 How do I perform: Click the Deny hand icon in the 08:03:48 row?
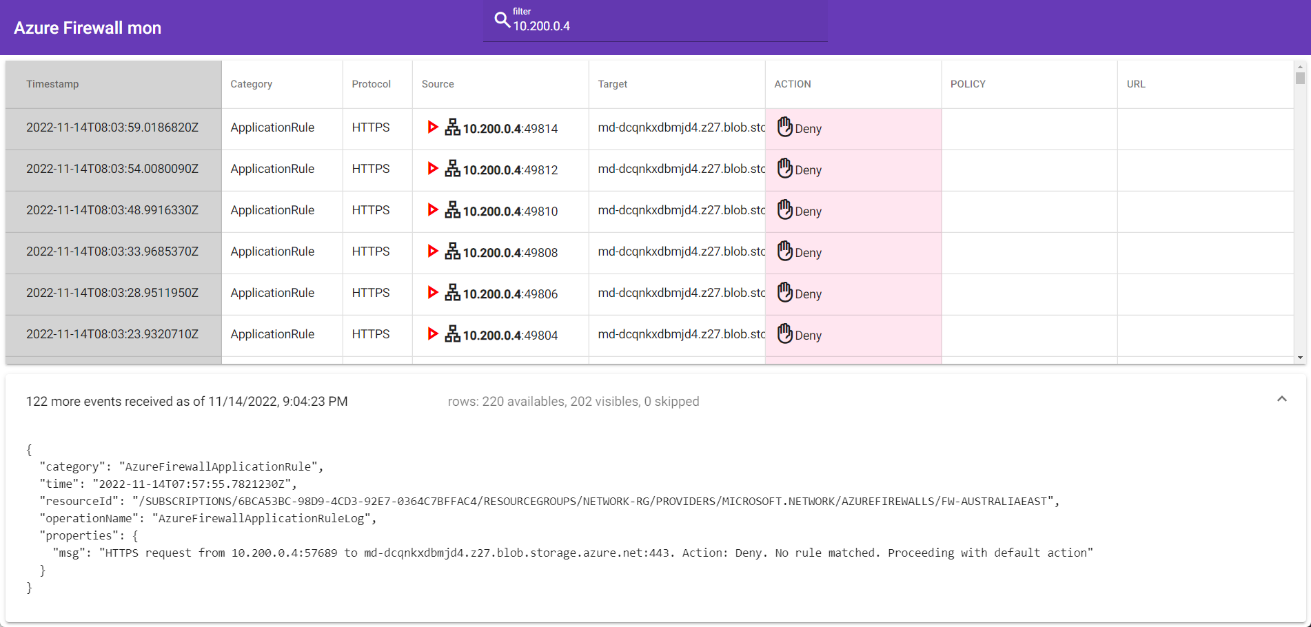[x=784, y=209]
